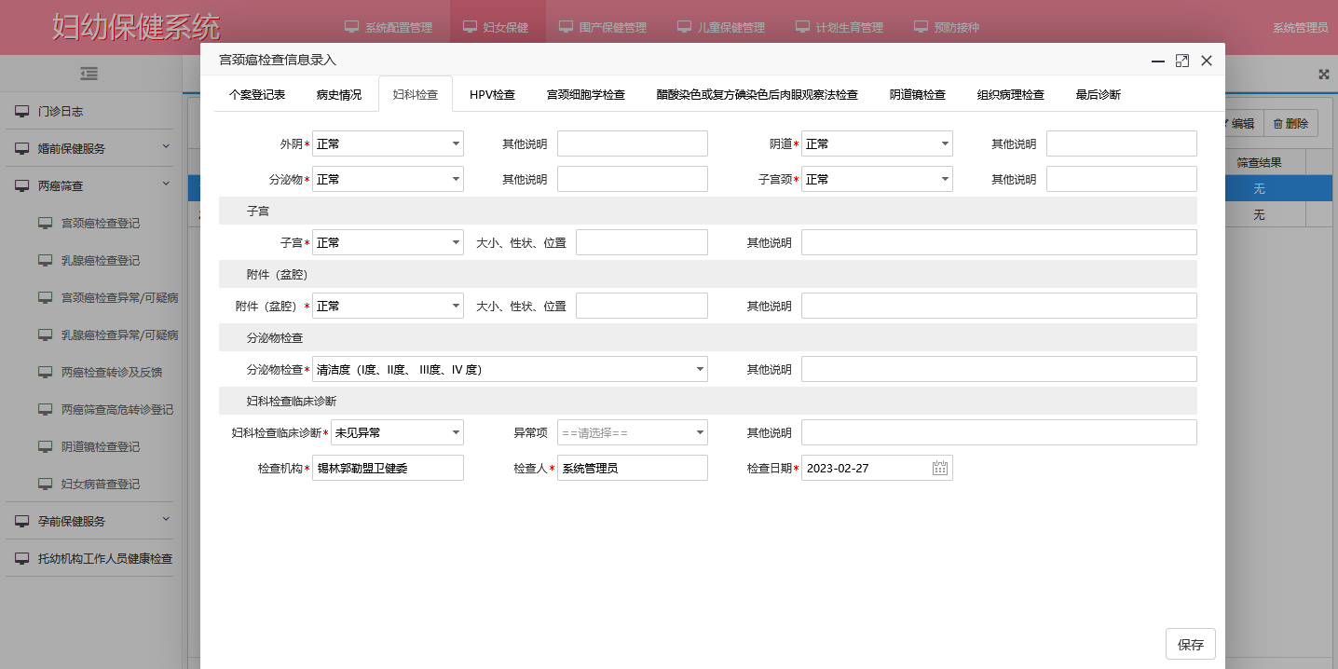This screenshot has width=1338, height=669.
Task: Click the monitor icon beside 妇女病普查登记
Action: tap(46, 484)
